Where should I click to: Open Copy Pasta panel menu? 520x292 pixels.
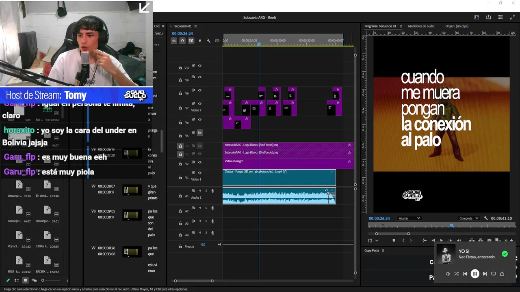[383, 251]
